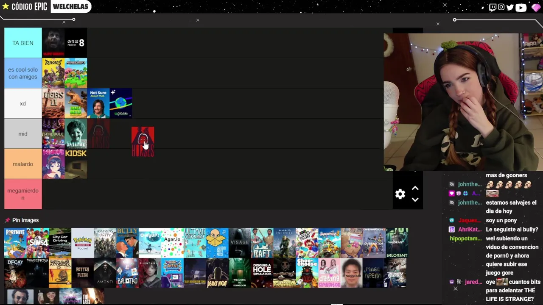Screen dimensions: 543x305
Task: Pick Welcome to Kowloon cover
Action: click(x=240, y=273)
